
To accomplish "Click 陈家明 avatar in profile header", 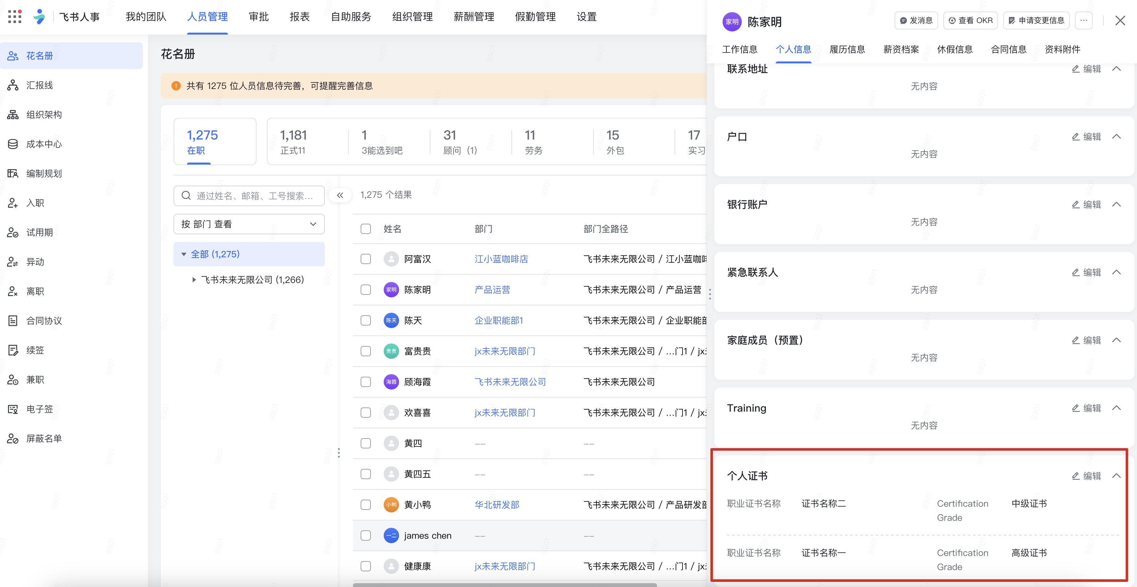I will [x=732, y=22].
